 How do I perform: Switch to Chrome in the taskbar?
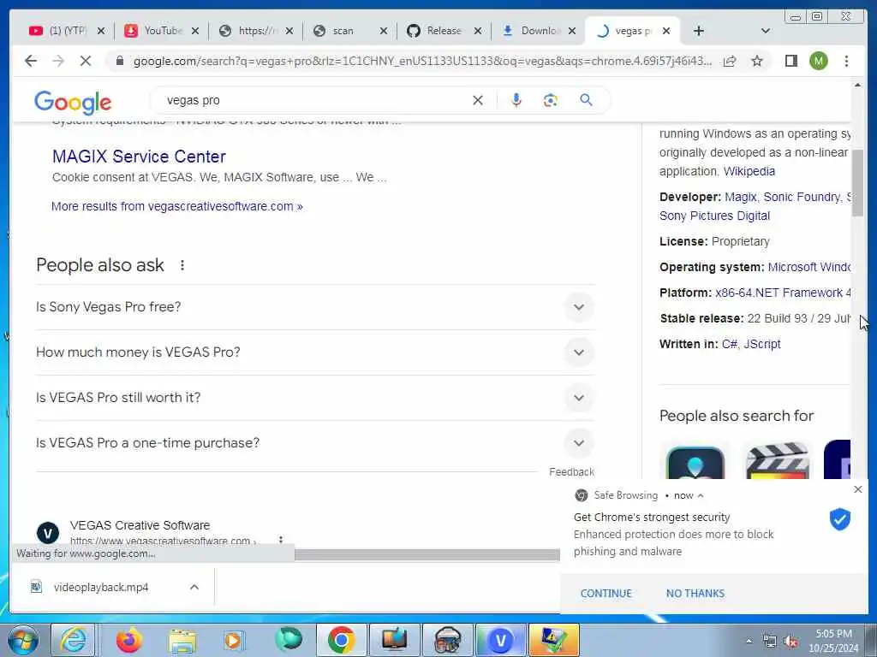pos(341,640)
